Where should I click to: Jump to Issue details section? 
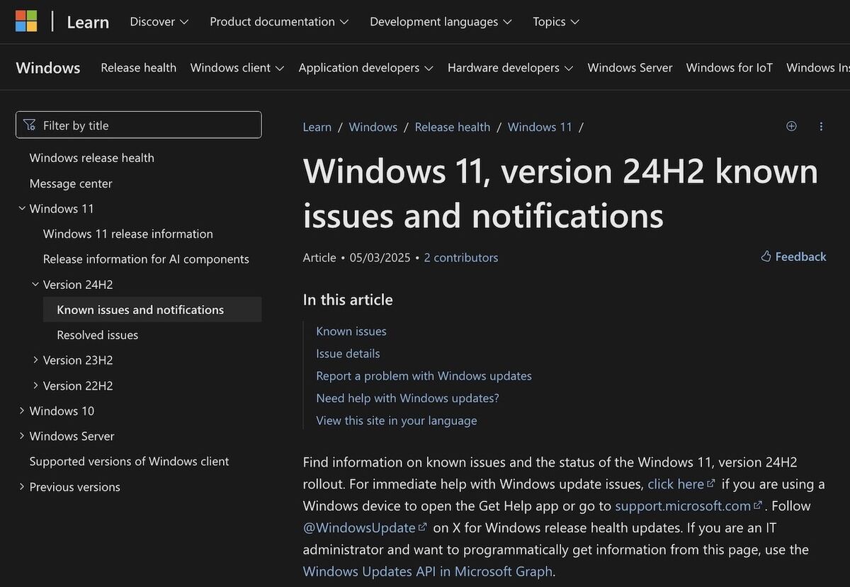[x=348, y=353]
